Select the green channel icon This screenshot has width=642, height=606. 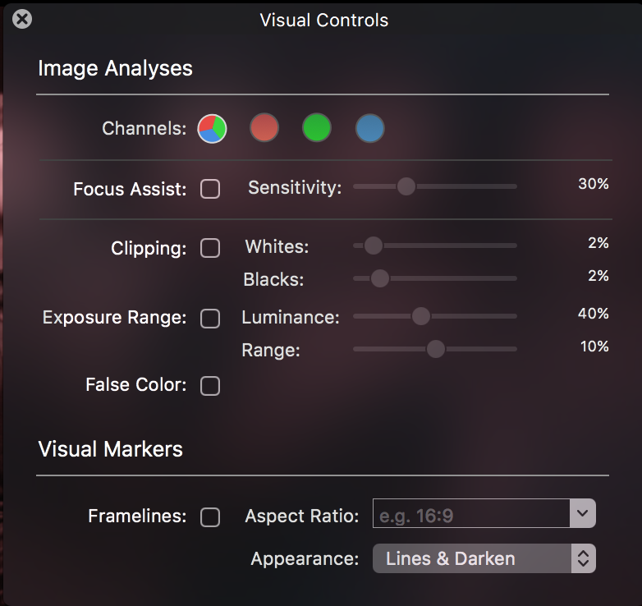pos(317,128)
